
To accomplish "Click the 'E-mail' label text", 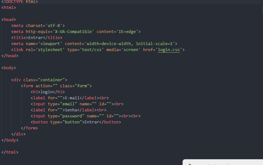I will coord(72,98).
